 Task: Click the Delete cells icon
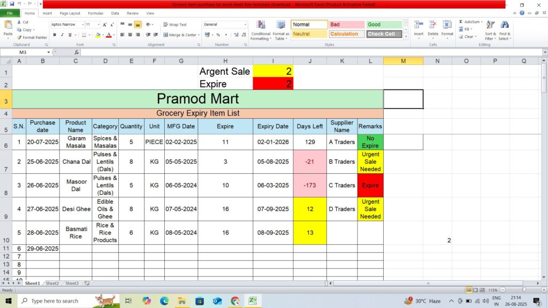[x=432, y=25]
